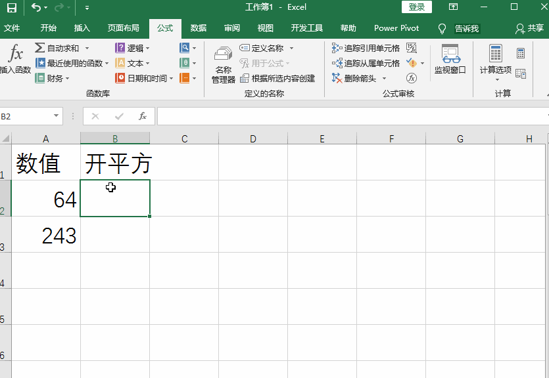Click the formula bar Cancel X icon
Image resolution: width=549 pixels, height=378 pixels.
pos(95,116)
